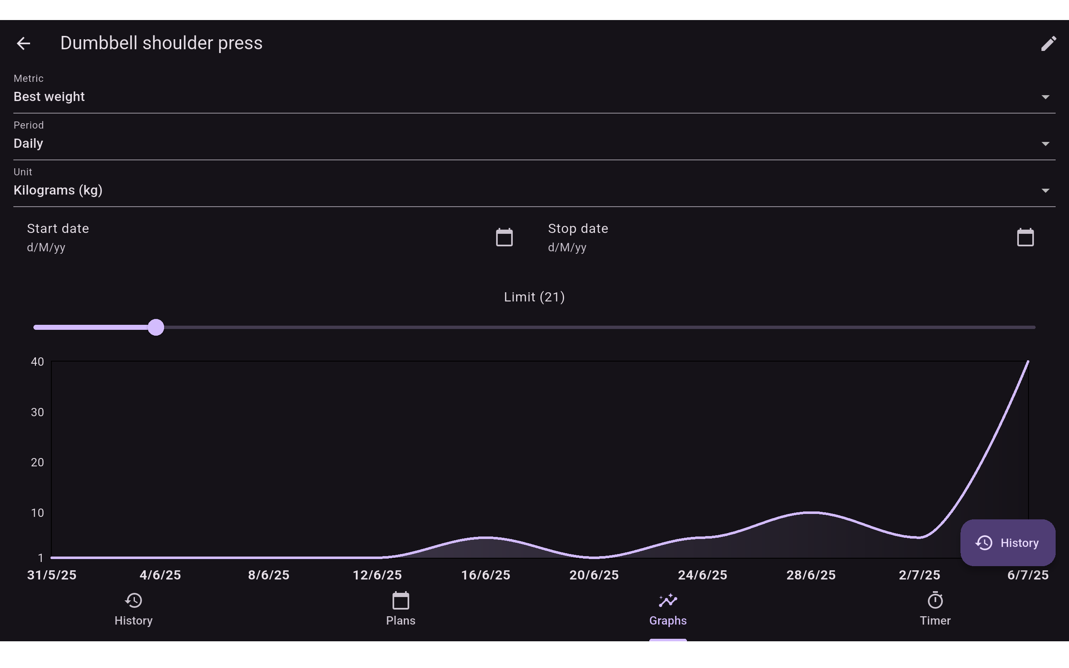Open the Timer tab
Image resolution: width=1069 pixels, height=668 pixels.
(x=935, y=609)
